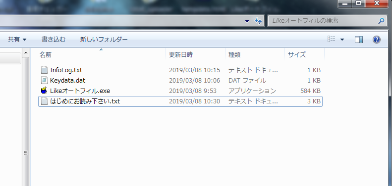Viewport: 392px width, 186px height.
Task: Click the DAT ファイル type cell
Action: point(247,81)
